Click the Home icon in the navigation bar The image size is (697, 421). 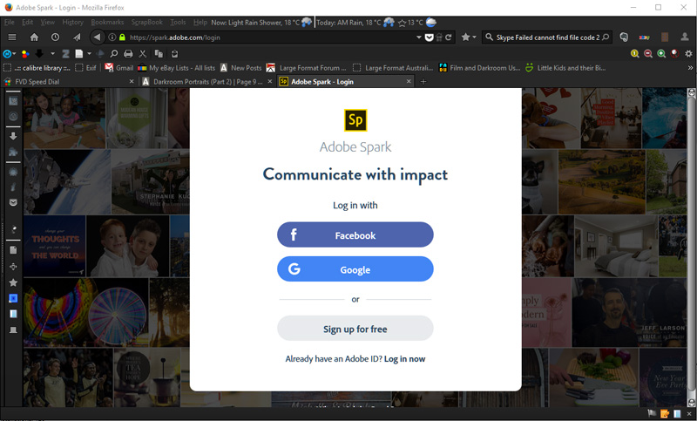pyautogui.click(x=34, y=37)
